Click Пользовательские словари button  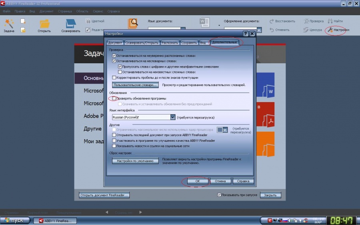click(135, 85)
